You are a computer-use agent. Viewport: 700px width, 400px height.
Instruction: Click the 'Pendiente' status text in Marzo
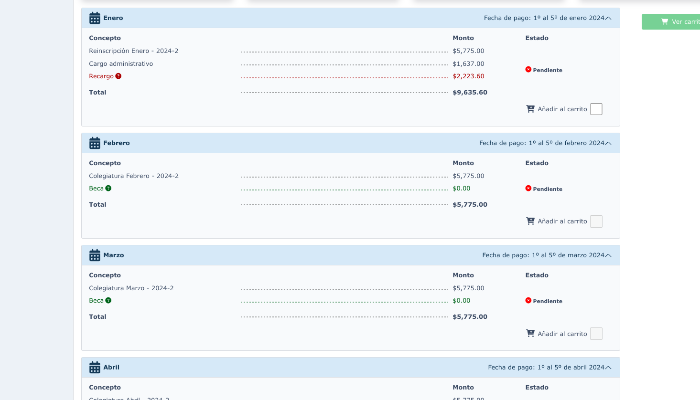click(x=548, y=301)
